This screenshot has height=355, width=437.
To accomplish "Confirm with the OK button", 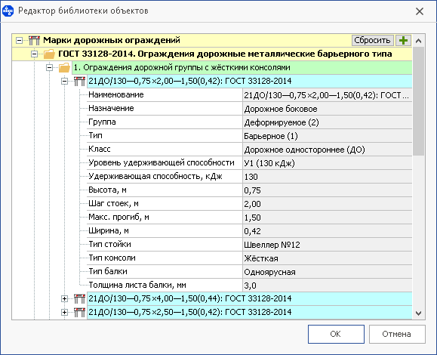I will tap(336, 334).
